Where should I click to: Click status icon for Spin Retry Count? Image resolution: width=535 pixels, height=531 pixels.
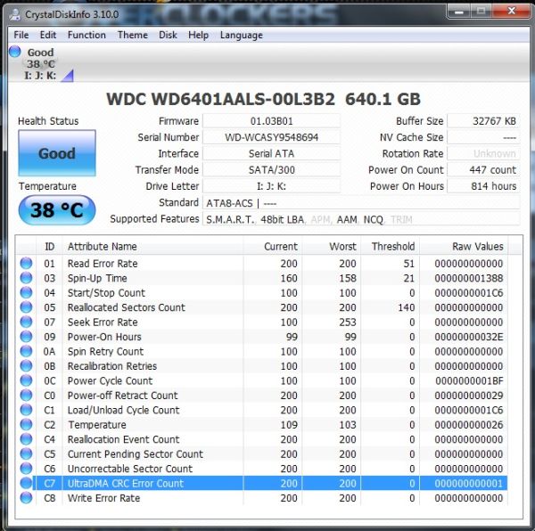click(26, 351)
